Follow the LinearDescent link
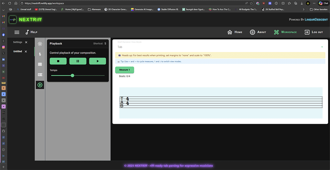The width and height of the screenshot is (330, 170). coord(316,20)
